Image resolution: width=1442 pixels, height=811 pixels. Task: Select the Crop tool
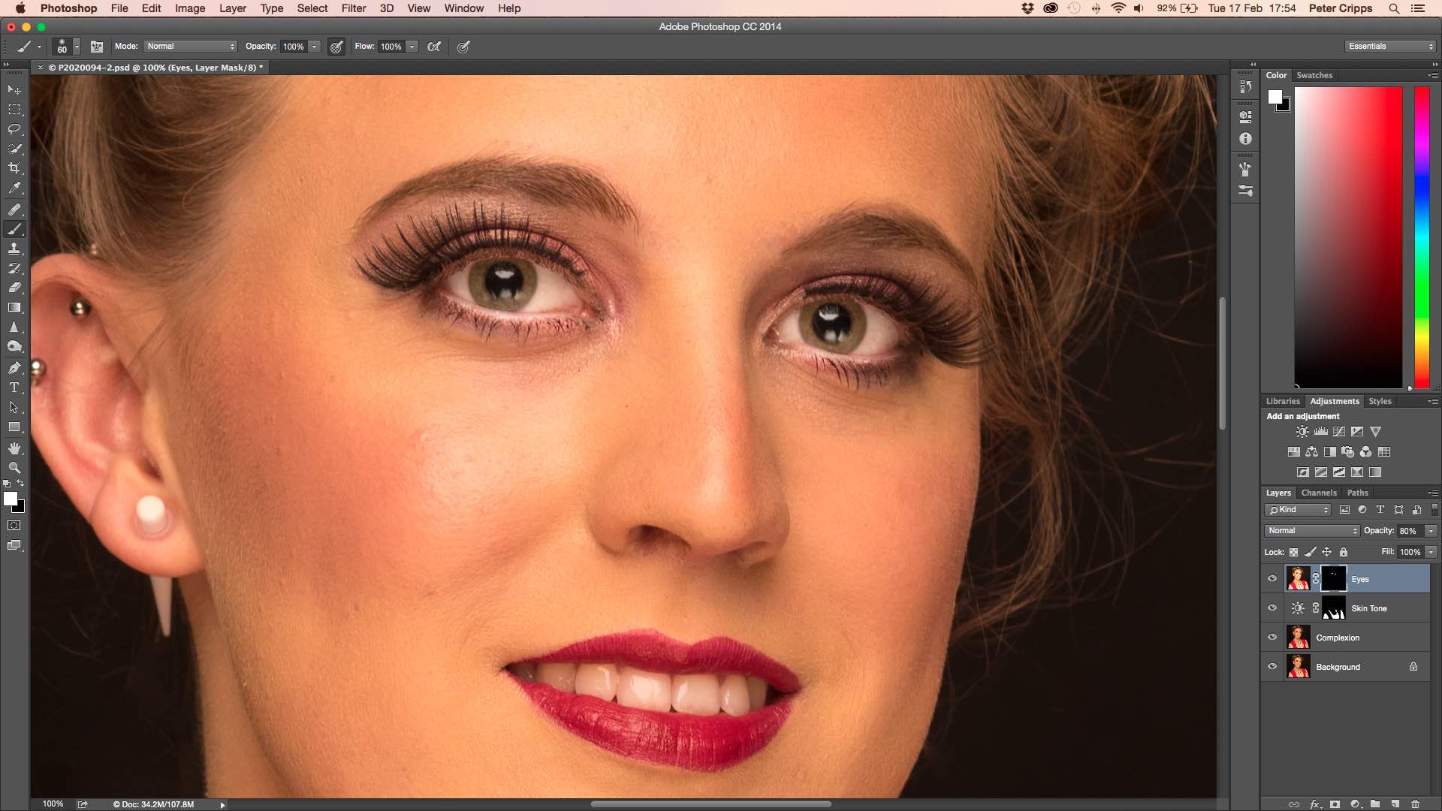14,168
